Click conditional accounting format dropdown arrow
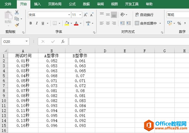Screen dimensions: 189x133 tap(174, 23)
